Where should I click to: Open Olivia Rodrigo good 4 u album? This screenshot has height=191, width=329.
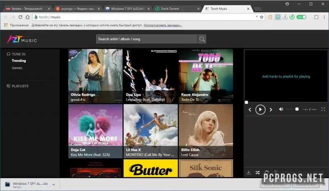(95, 76)
